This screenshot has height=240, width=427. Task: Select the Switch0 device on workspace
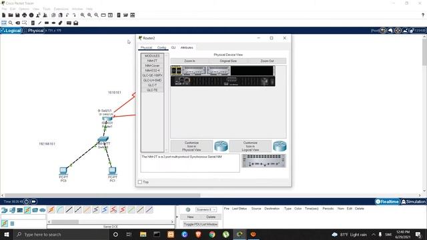coord(103,139)
